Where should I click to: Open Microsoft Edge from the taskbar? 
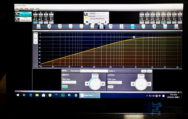pos(31,95)
